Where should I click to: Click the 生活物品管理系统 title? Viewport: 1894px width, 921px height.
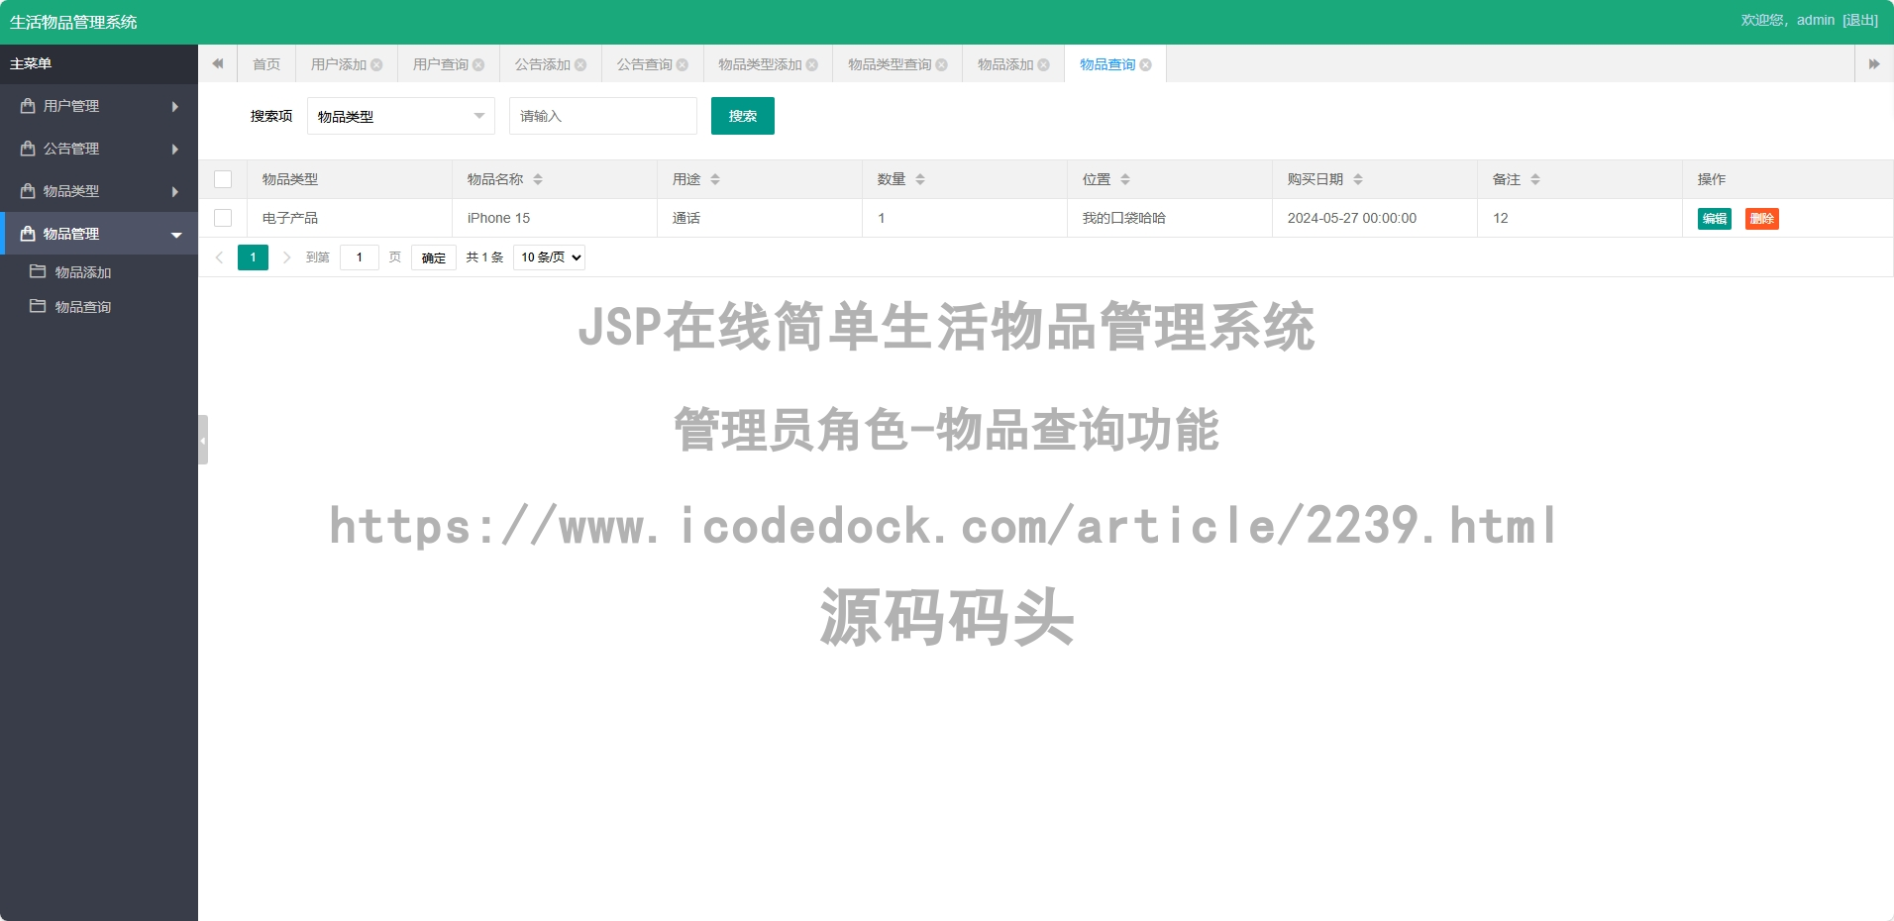(73, 22)
